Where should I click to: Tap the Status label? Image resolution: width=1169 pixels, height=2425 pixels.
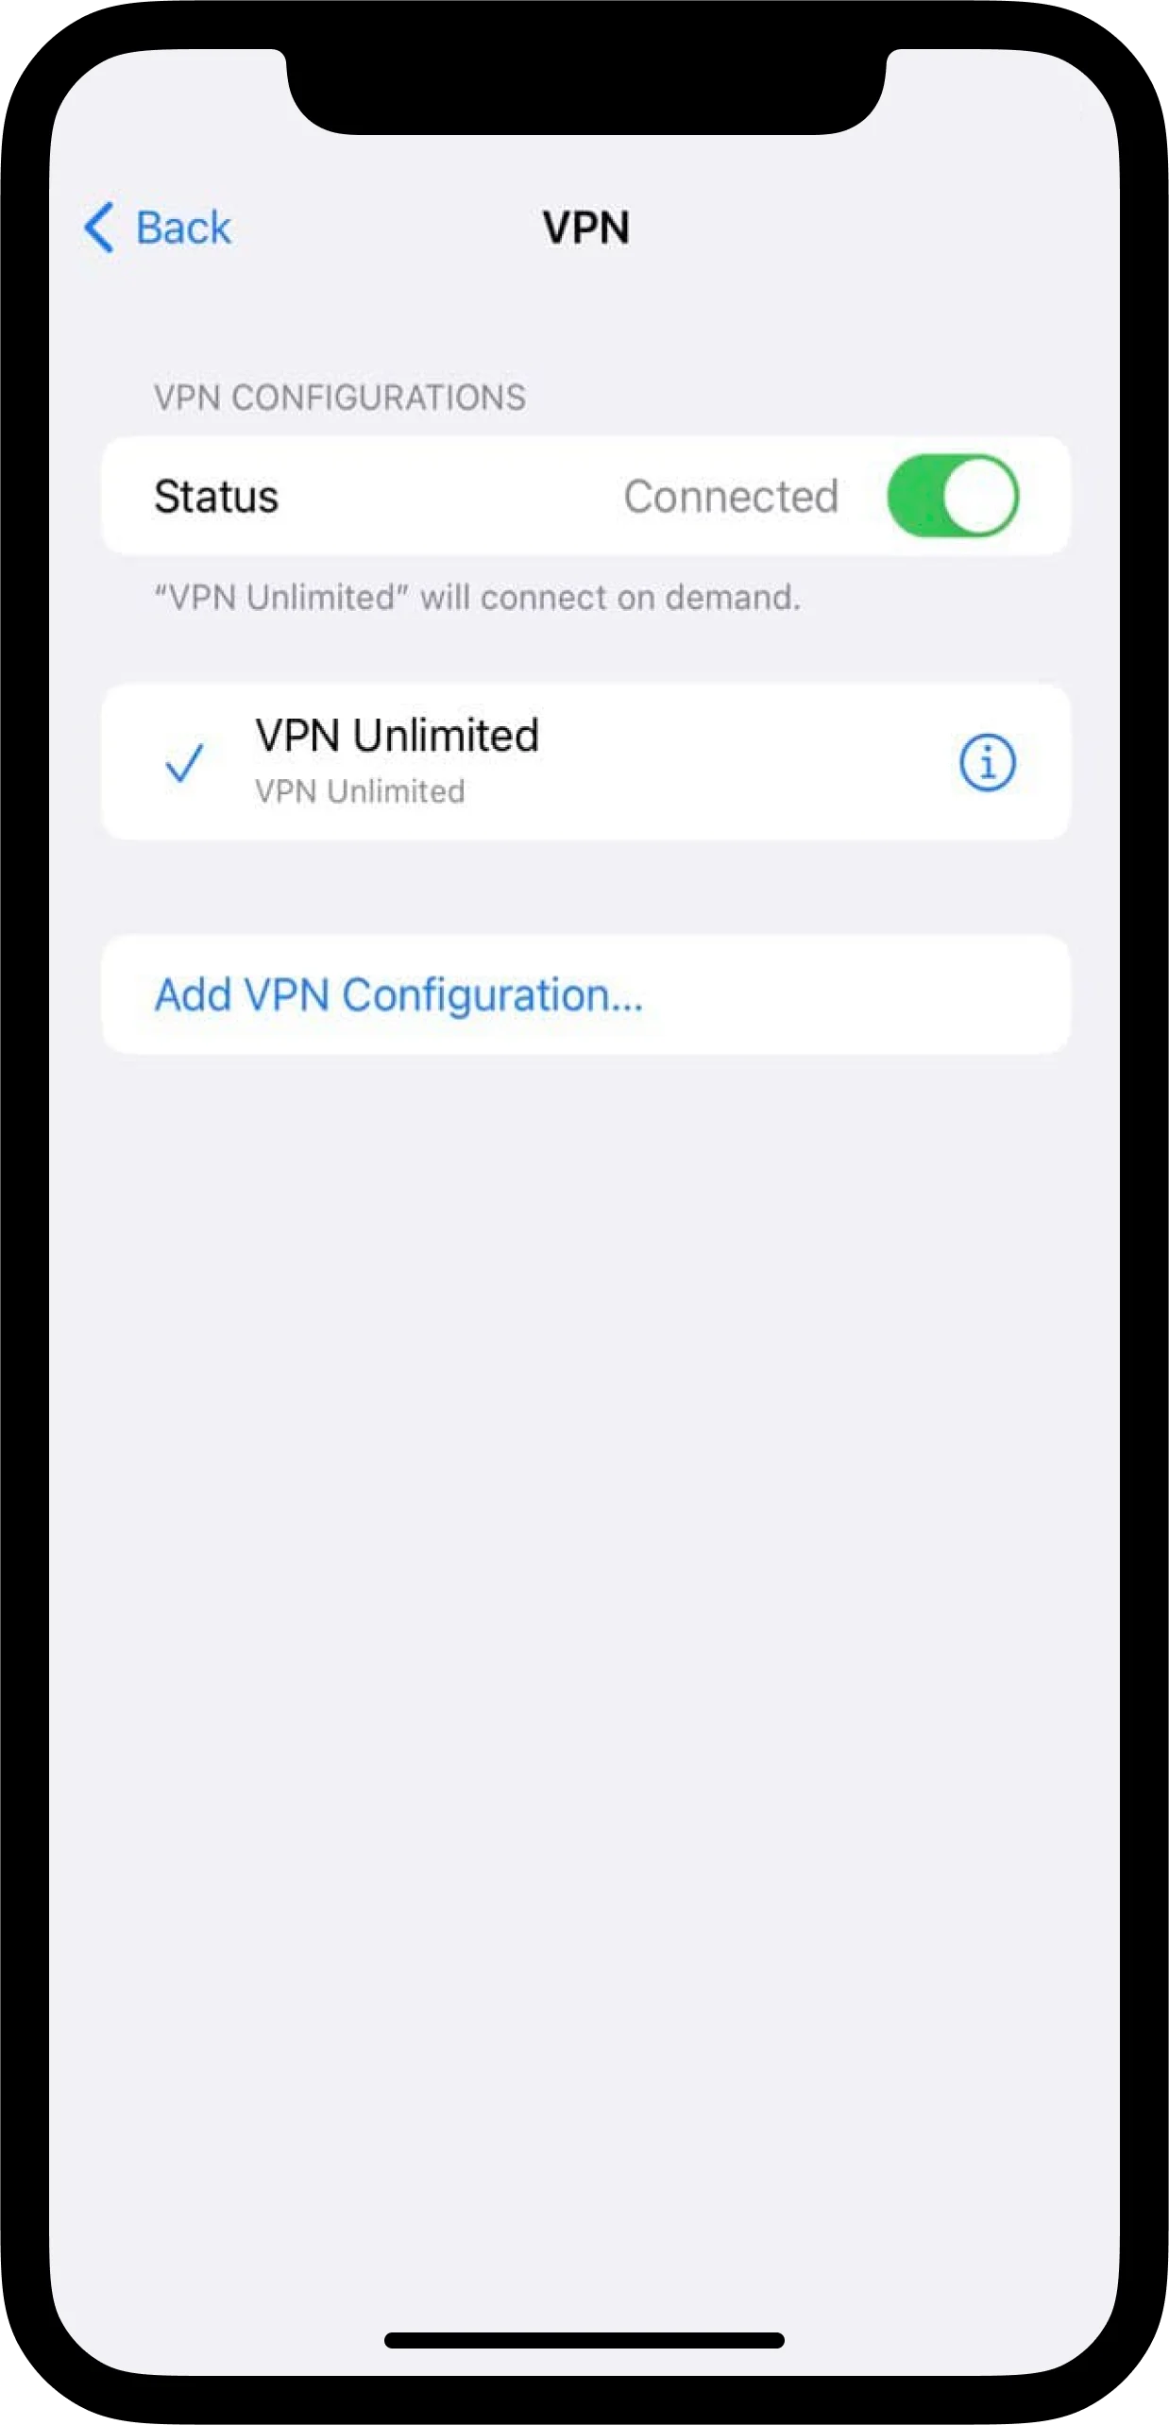[x=216, y=497]
